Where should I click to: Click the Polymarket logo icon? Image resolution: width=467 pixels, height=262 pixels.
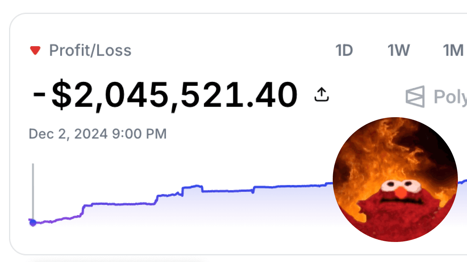[x=415, y=96]
